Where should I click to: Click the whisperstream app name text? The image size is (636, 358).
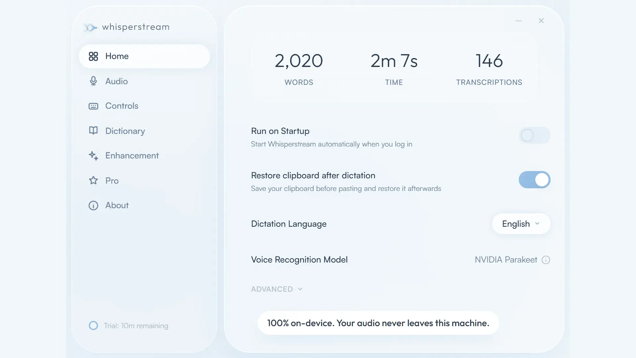[136, 27]
